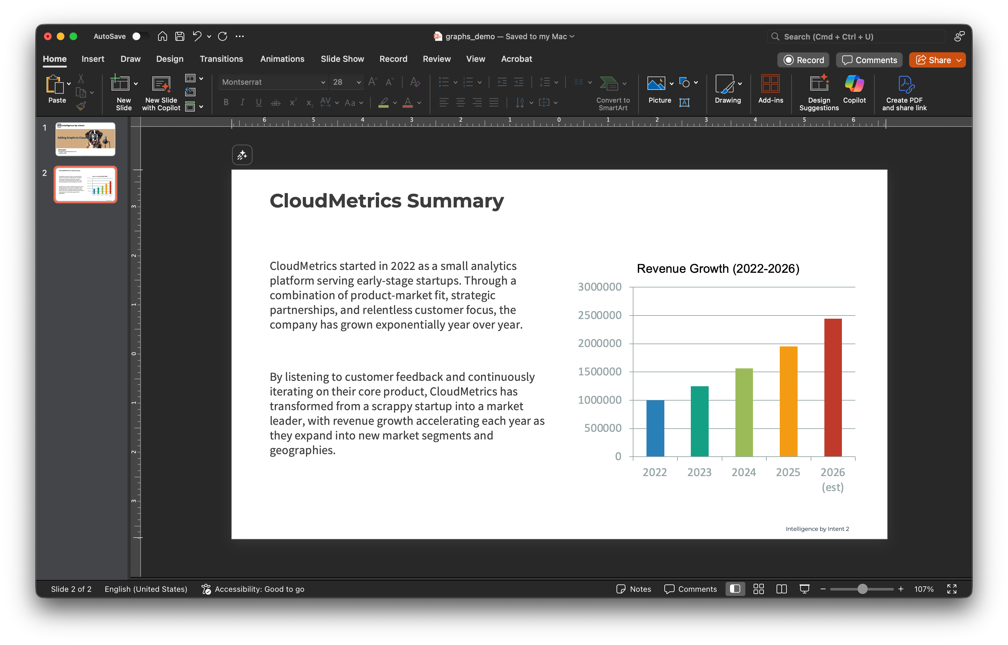Switch to Slide Sorter view icon
Viewport: 1008px width, 645px height.
click(x=758, y=589)
